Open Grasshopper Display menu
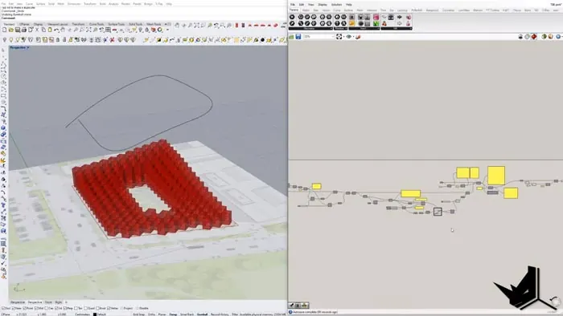This screenshot has height=316, width=563. [323, 4]
